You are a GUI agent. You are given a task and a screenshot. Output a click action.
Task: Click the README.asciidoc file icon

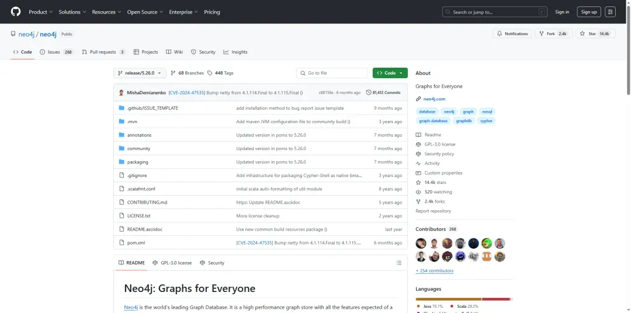coord(122,229)
